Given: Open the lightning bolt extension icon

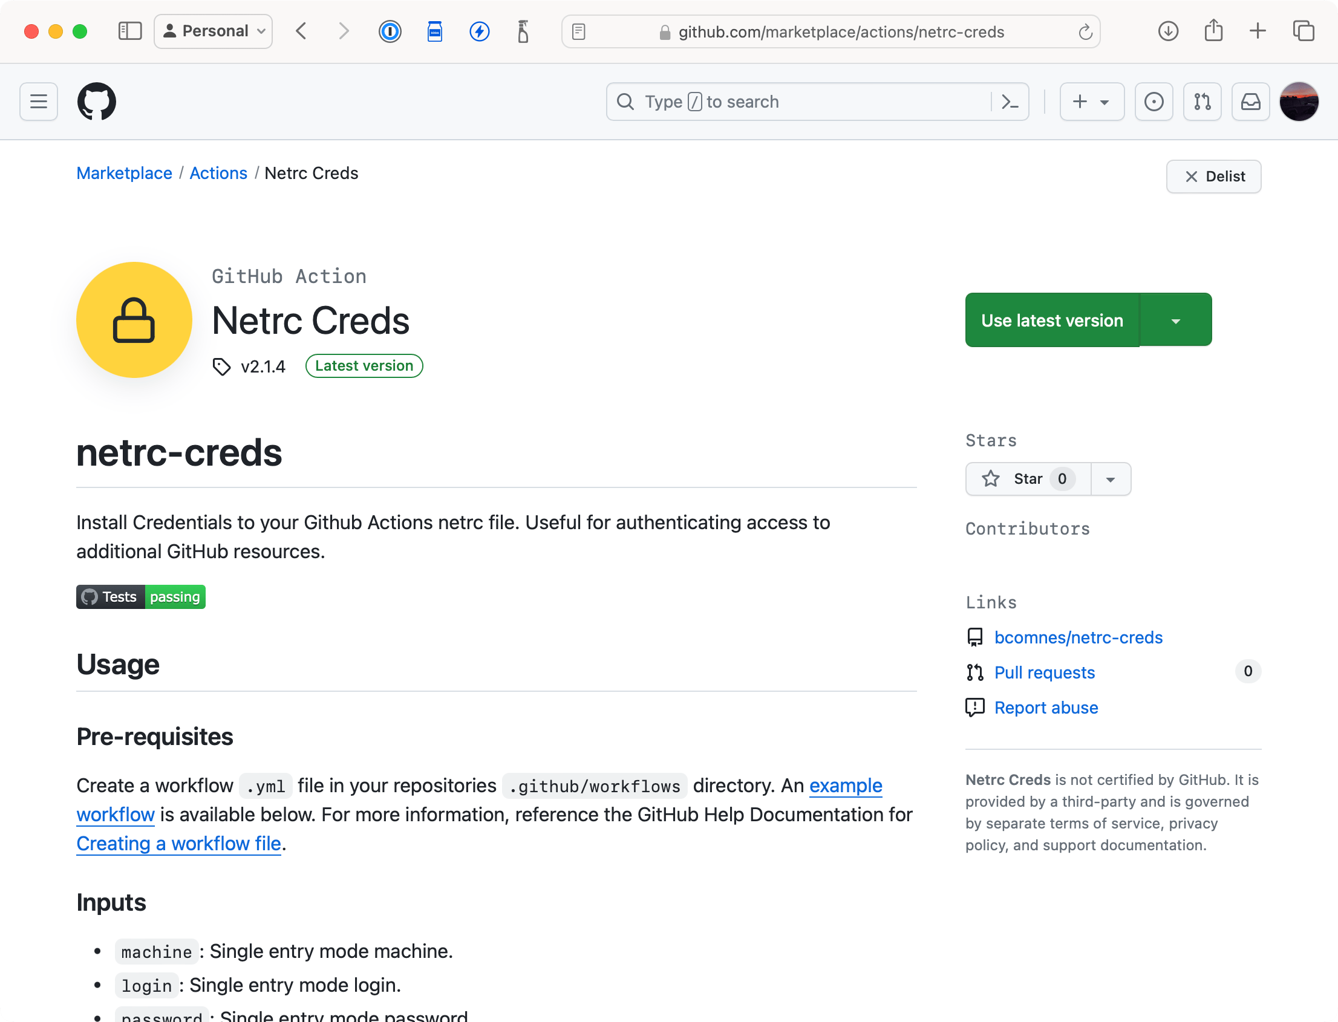Looking at the screenshot, I should click(480, 31).
